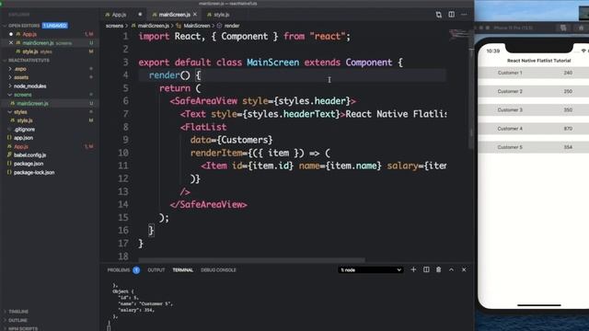This screenshot has height=331, width=589.
Task: Click 'mainScreen.js' in the breadcrumb path
Action: coord(154,26)
